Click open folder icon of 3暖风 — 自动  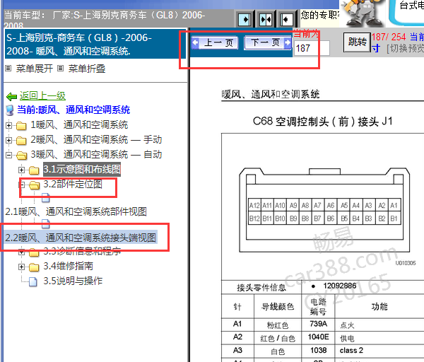21,156
